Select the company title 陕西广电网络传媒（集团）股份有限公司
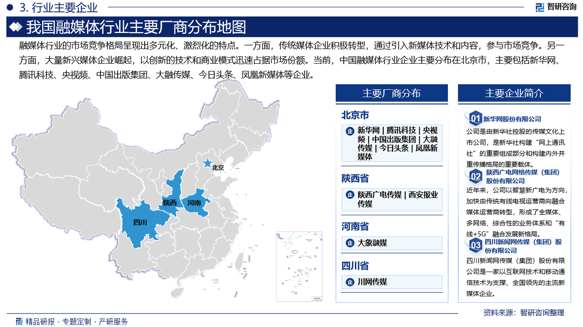Viewport: 583px width, 327px height. 523,176
